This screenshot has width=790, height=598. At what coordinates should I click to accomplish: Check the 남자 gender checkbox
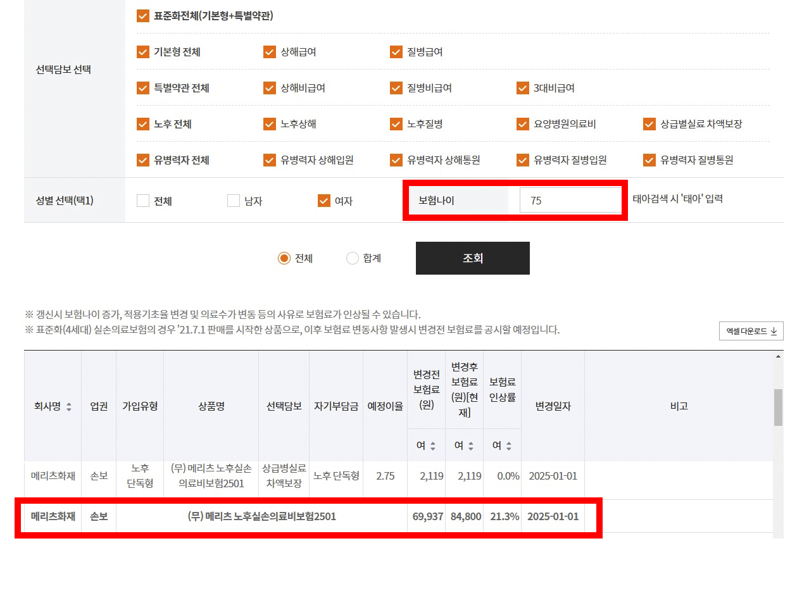pyautogui.click(x=234, y=201)
